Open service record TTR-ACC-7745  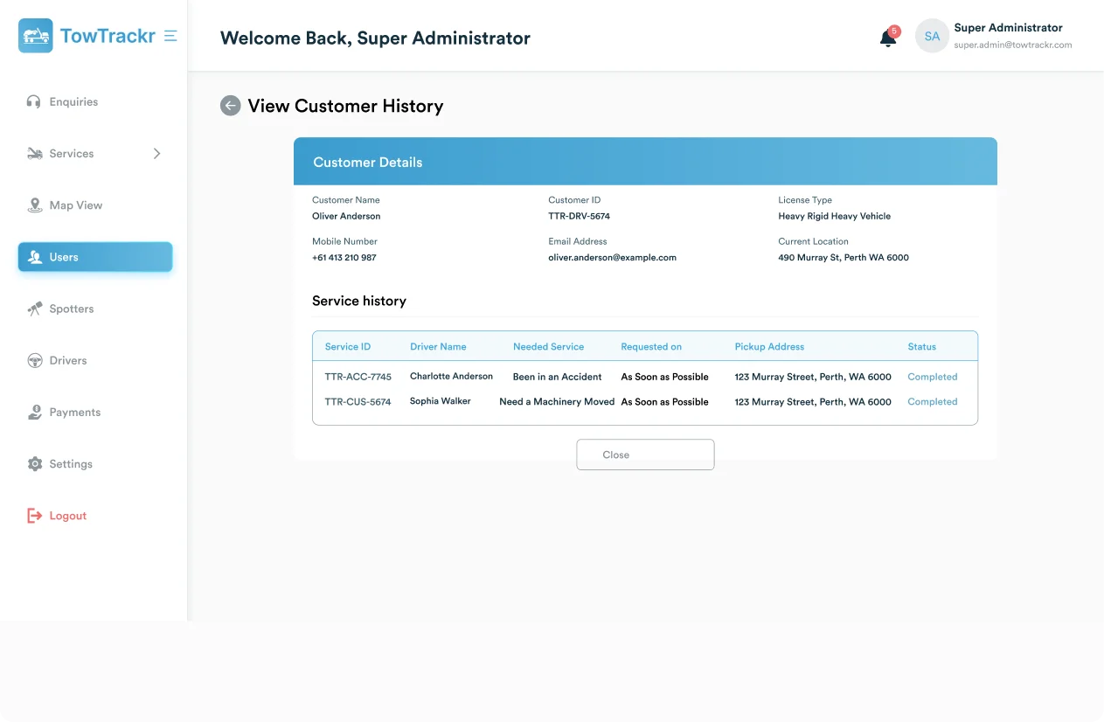pos(358,377)
